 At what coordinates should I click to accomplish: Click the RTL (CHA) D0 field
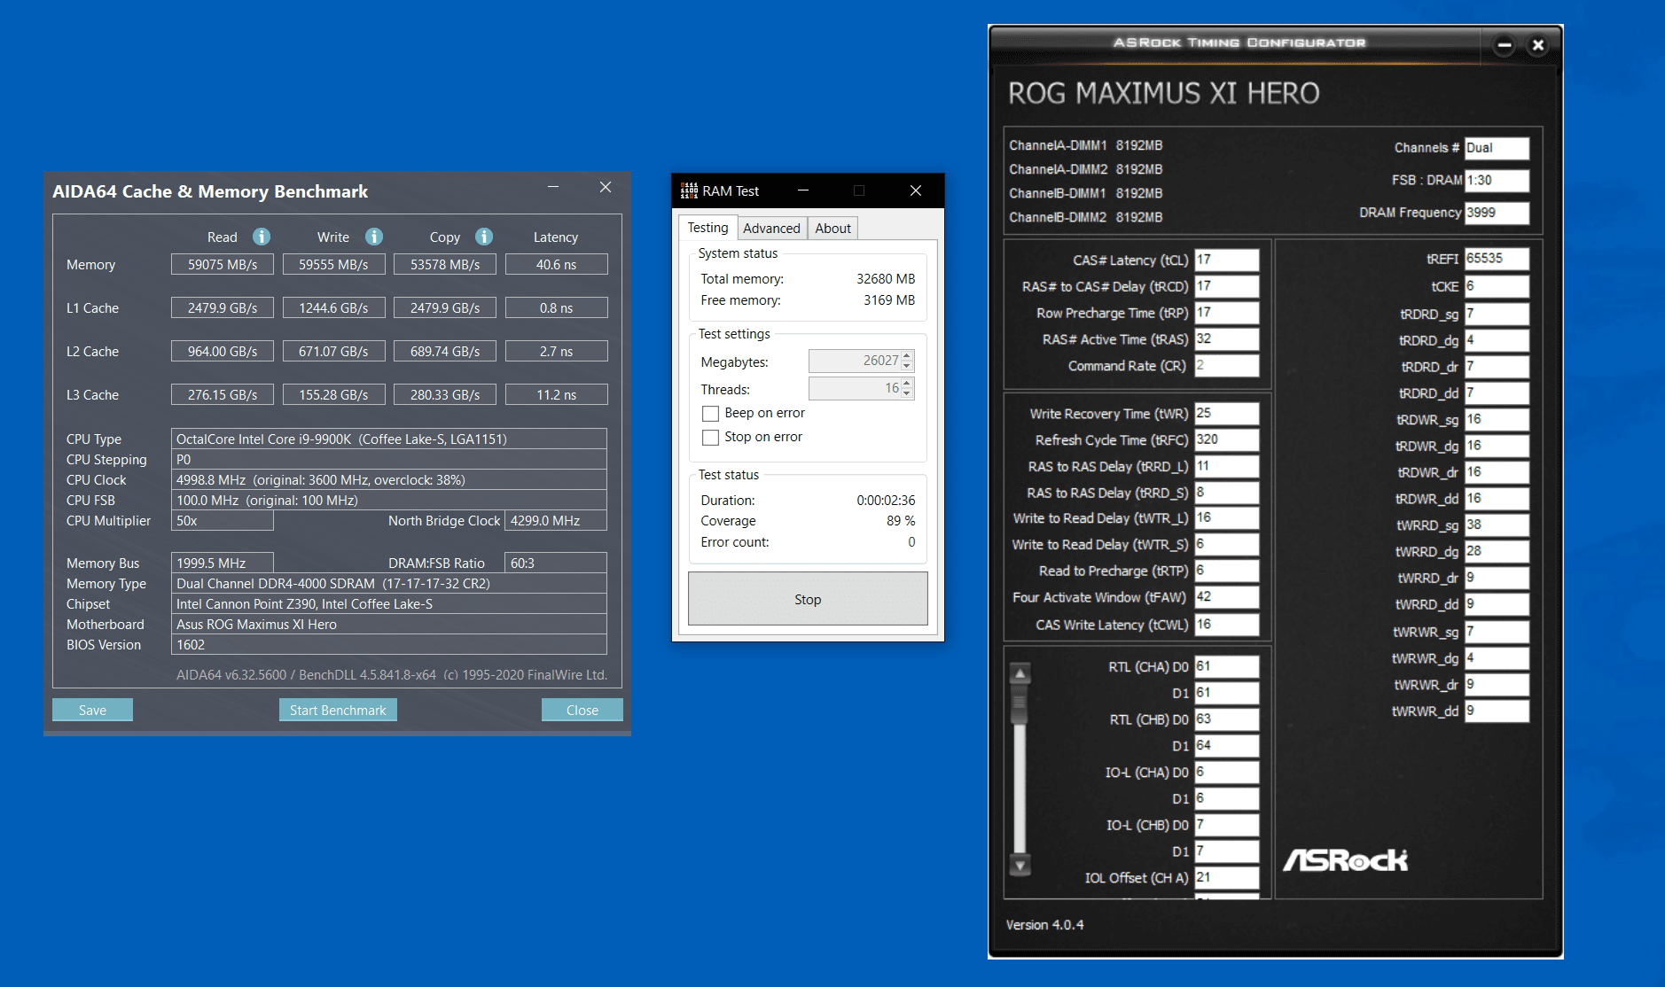[x=1226, y=666]
